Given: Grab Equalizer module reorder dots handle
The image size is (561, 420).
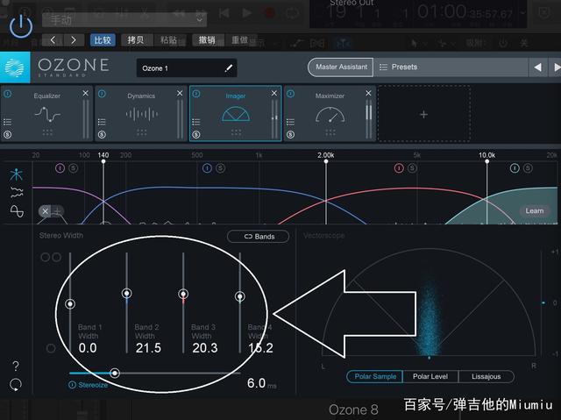Looking at the screenshot, I should 47,132.
